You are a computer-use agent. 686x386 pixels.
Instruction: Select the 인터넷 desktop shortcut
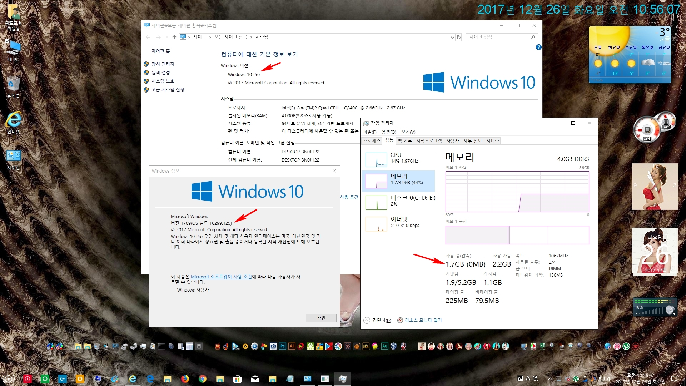[14, 123]
